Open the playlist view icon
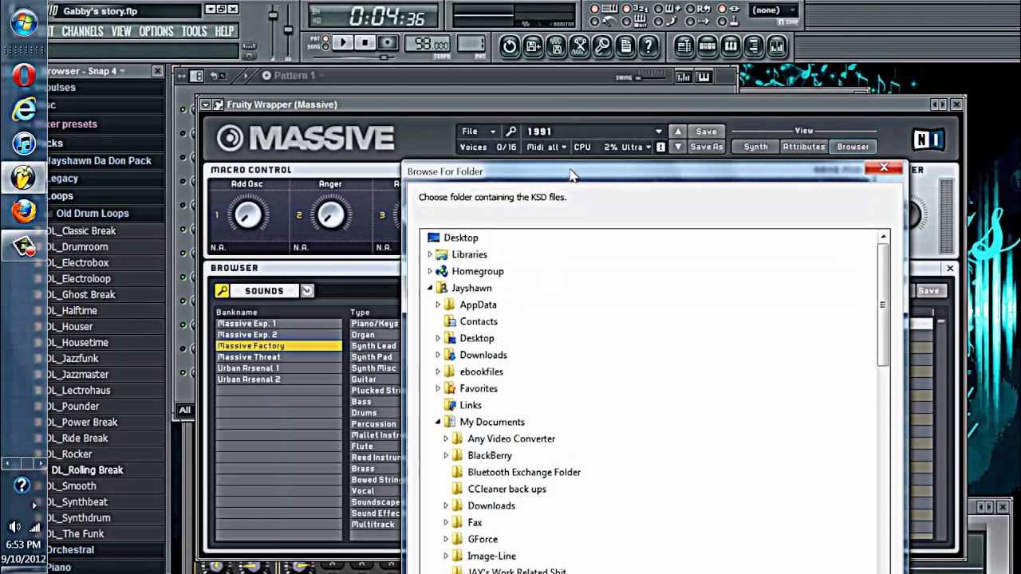 tap(684, 46)
